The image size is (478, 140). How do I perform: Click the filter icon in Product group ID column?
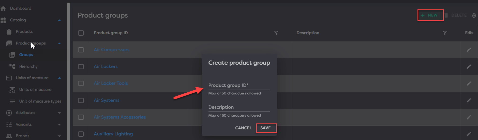click(276, 33)
